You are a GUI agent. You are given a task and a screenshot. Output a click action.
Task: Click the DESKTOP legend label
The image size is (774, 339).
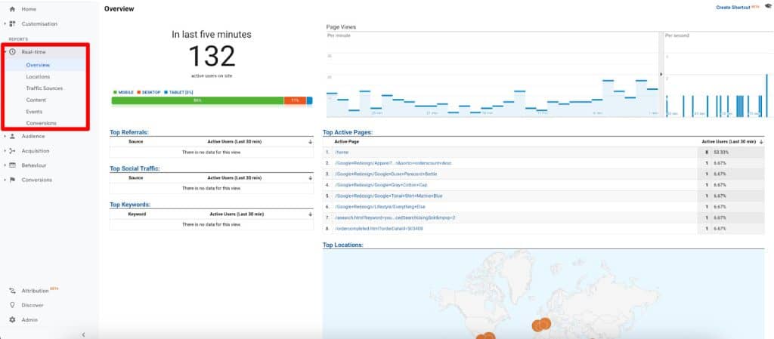tap(151, 92)
